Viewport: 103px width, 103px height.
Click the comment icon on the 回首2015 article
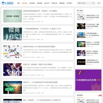coord(42,93)
